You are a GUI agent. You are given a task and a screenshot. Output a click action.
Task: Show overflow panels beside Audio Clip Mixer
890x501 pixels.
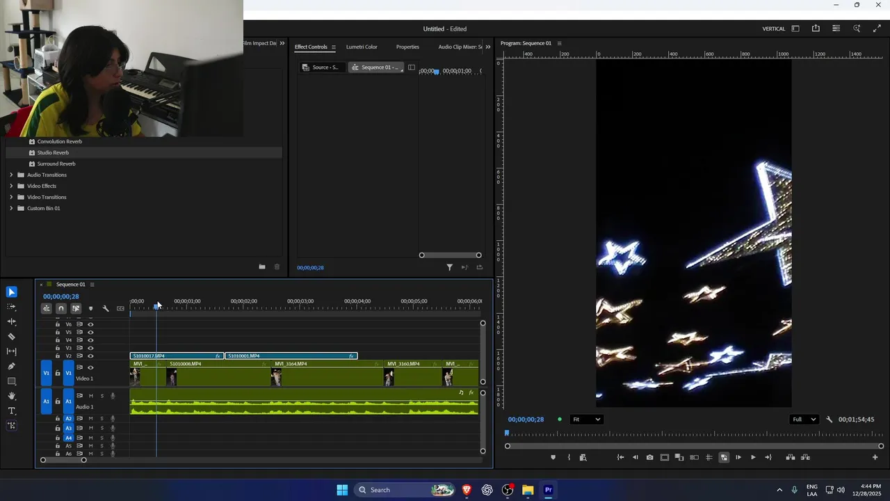click(x=487, y=47)
